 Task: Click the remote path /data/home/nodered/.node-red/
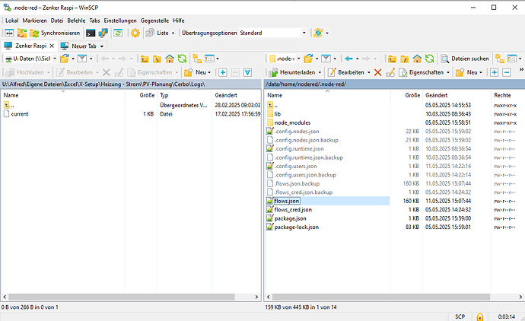(306, 84)
